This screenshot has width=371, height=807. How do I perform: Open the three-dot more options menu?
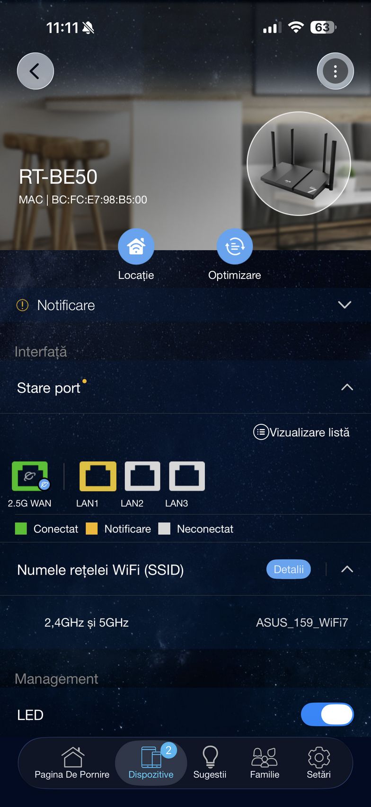[335, 71]
